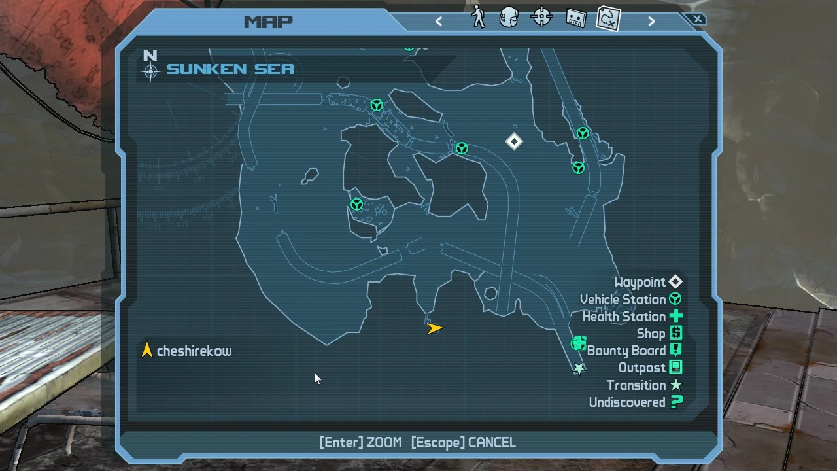This screenshot has height=471, width=837.
Task: Click the white waypoint diamond on map
Action: coord(514,141)
